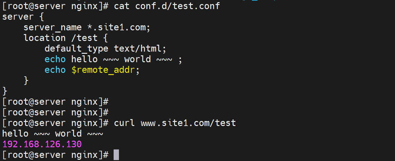Click the text/html MIME type value

click(140, 48)
